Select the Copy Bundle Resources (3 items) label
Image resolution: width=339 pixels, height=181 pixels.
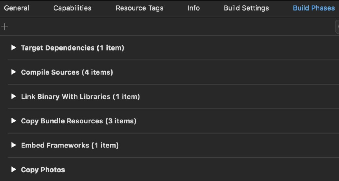79,121
